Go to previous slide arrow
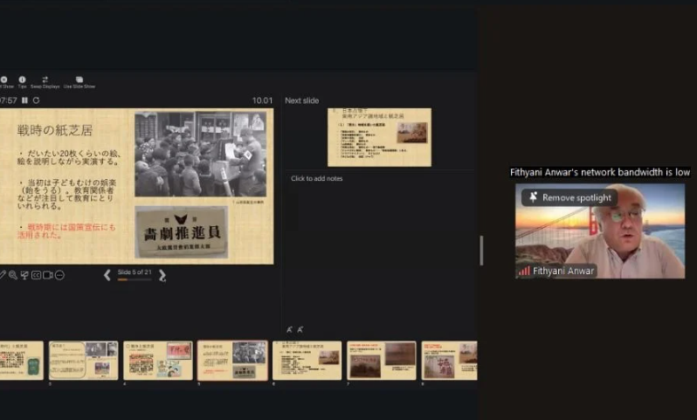The image size is (697, 420). (x=107, y=275)
